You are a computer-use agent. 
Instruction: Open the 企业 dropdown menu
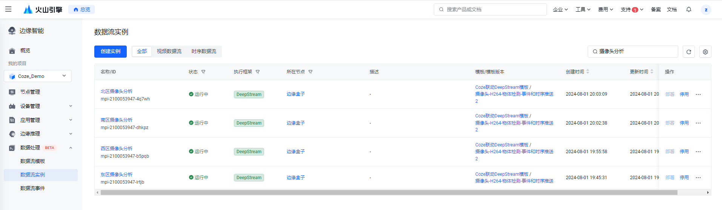click(x=560, y=9)
